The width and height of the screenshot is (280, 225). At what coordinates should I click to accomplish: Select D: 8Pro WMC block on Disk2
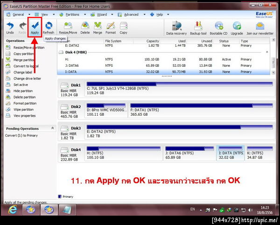(106, 110)
